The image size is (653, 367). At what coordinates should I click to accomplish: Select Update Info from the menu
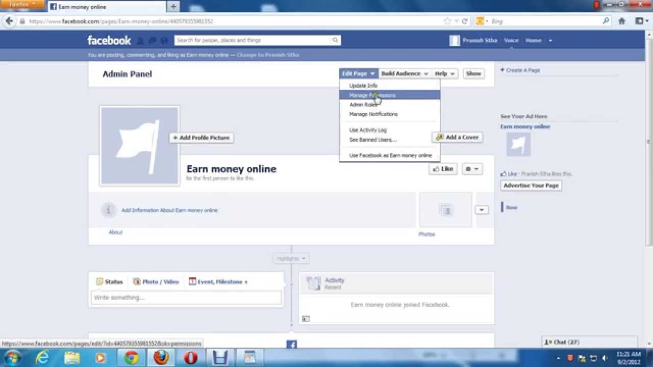tap(363, 86)
